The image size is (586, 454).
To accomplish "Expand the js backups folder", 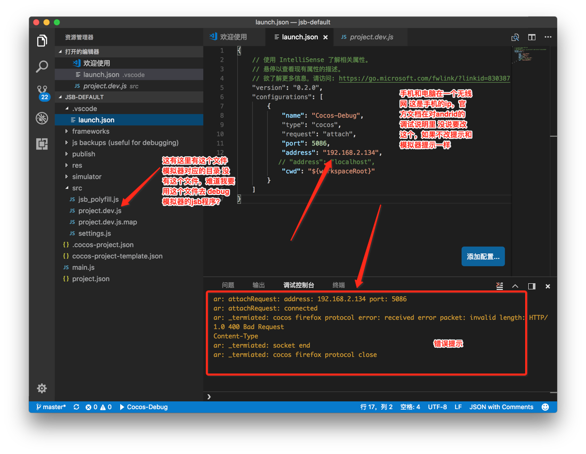I will point(67,142).
